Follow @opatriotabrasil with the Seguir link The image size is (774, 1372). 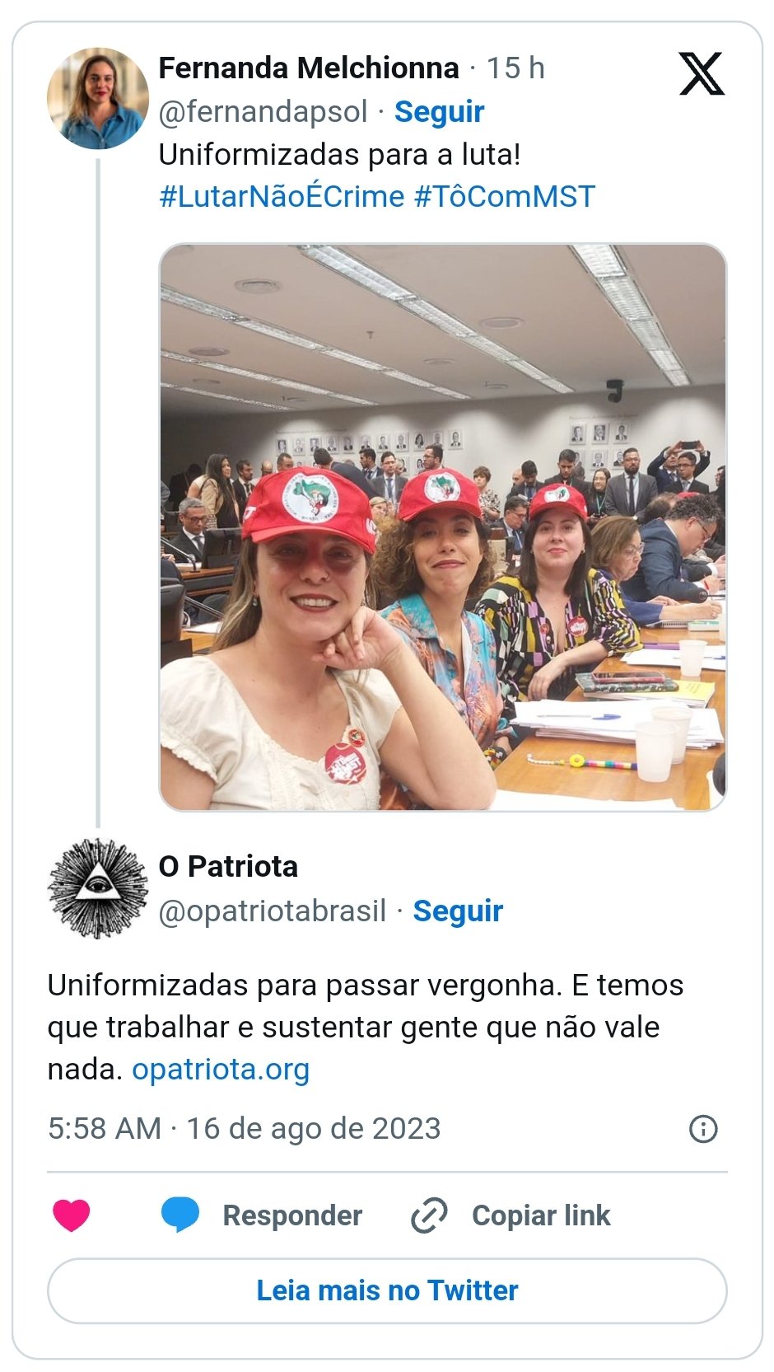(458, 911)
